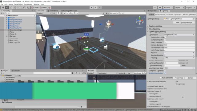Expand the Mixed Lighting section

[148, 29]
